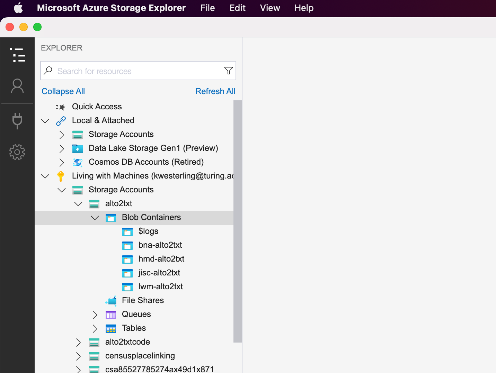Click the lwm-alto2txt container icon
496x373 pixels.
pyautogui.click(x=127, y=287)
